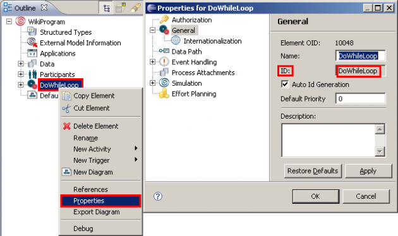Click the Applications icon in Outline
This screenshot has width=398, height=236.
click(32, 53)
